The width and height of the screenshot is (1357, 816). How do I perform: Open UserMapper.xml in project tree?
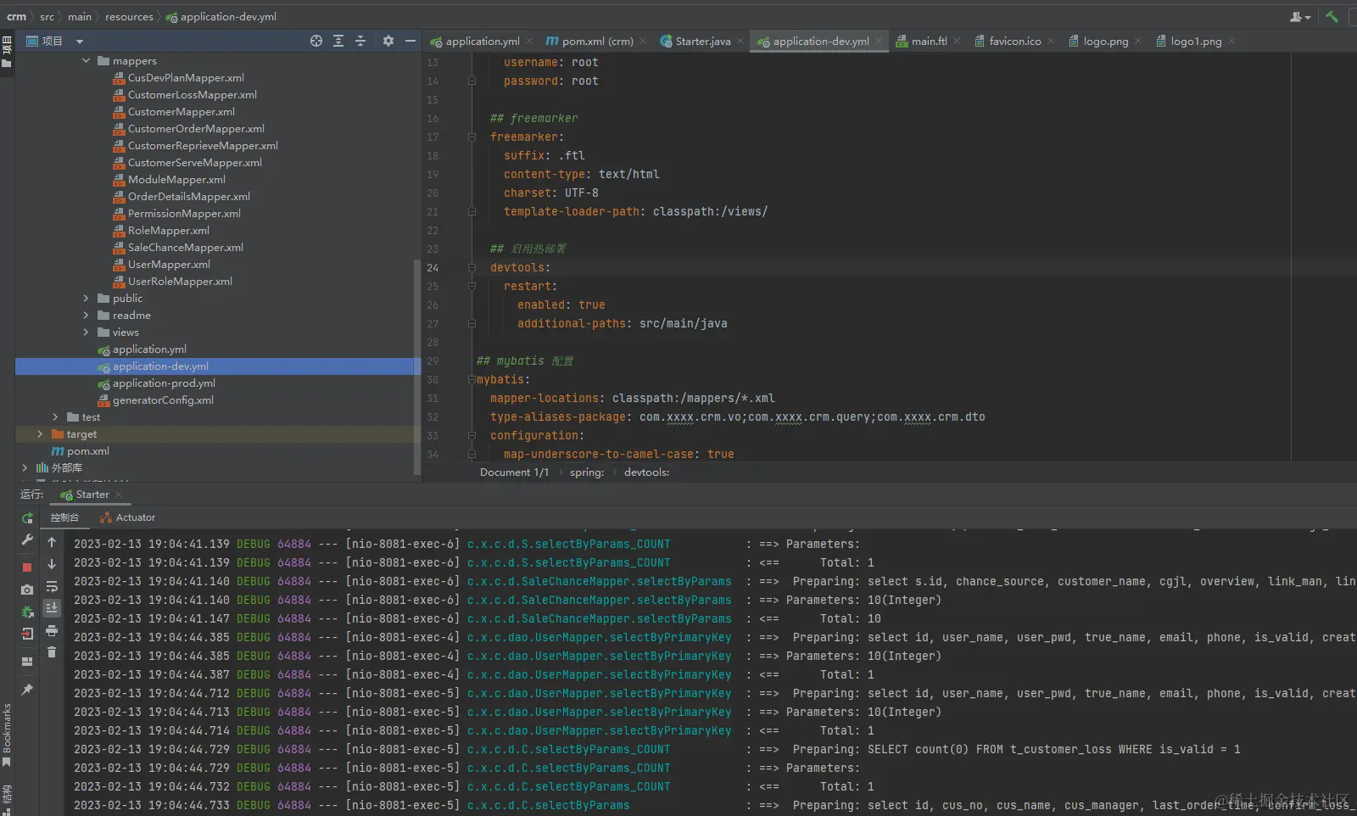click(x=169, y=265)
